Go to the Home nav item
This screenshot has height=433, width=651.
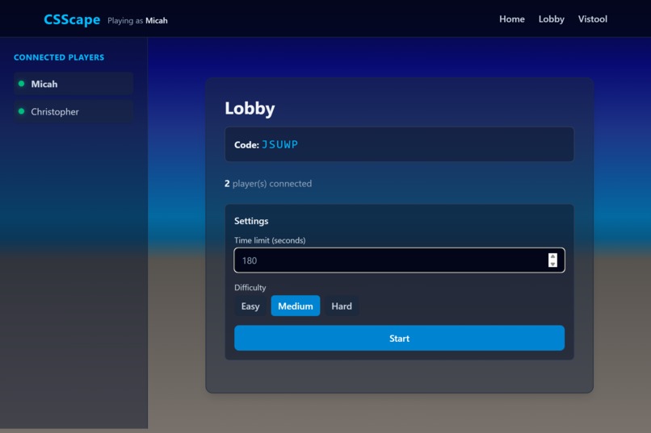coord(511,19)
